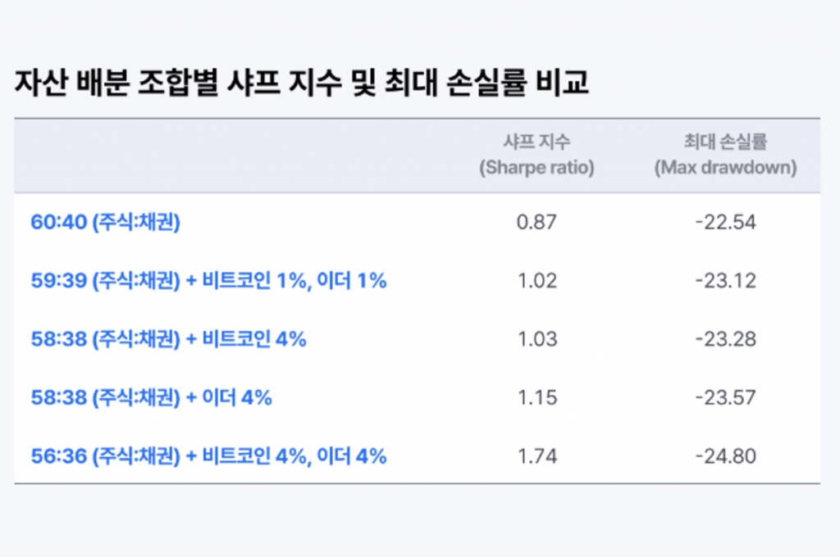Click the 60:40 (주식:채권) row label
This screenshot has height=557, width=840.
click(x=105, y=222)
